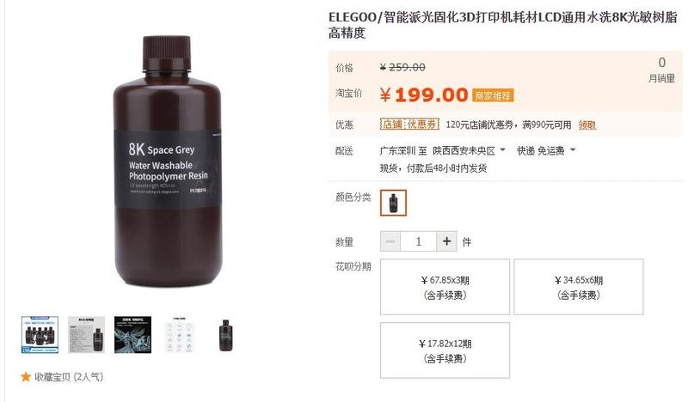688x402 pixels.
Task: Expand the 快递 免运费 shipping dropdown
Action: 546,151
